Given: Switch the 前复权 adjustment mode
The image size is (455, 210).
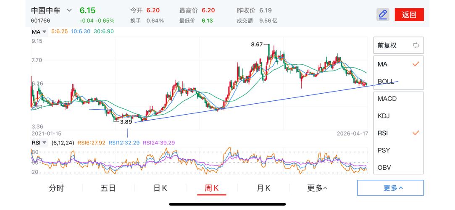Looking at the screenshot, I should pos(398,45).
